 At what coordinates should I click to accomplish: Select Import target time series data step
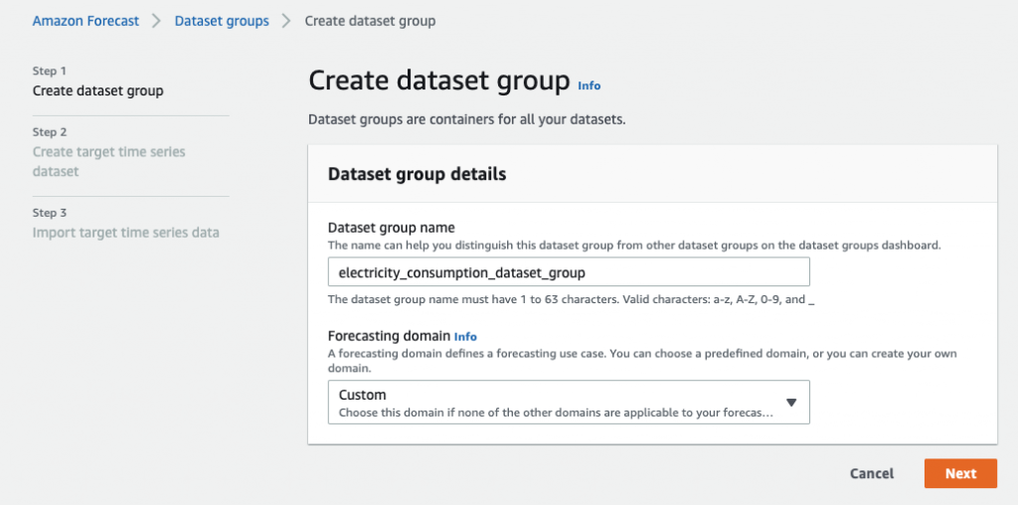click(x=125, y=233)
